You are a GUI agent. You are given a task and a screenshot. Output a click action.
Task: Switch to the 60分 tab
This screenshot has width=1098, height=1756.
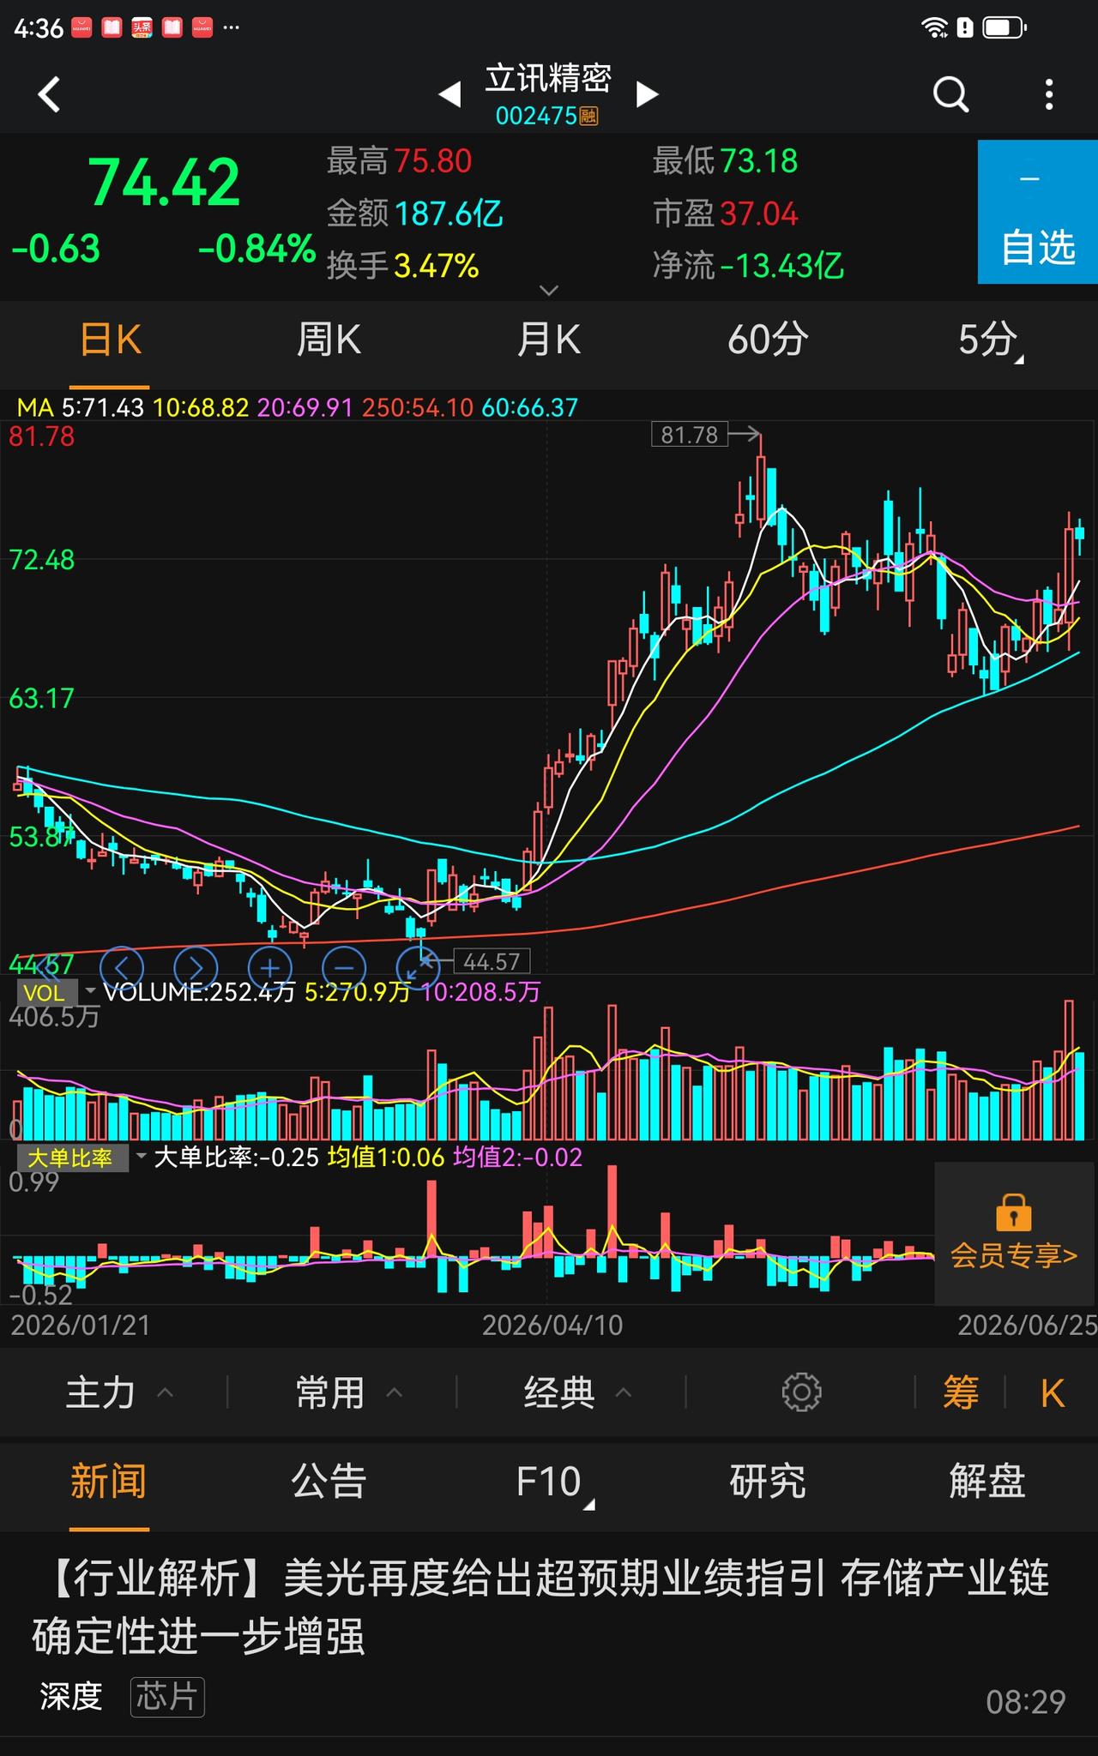pos(768,340)
